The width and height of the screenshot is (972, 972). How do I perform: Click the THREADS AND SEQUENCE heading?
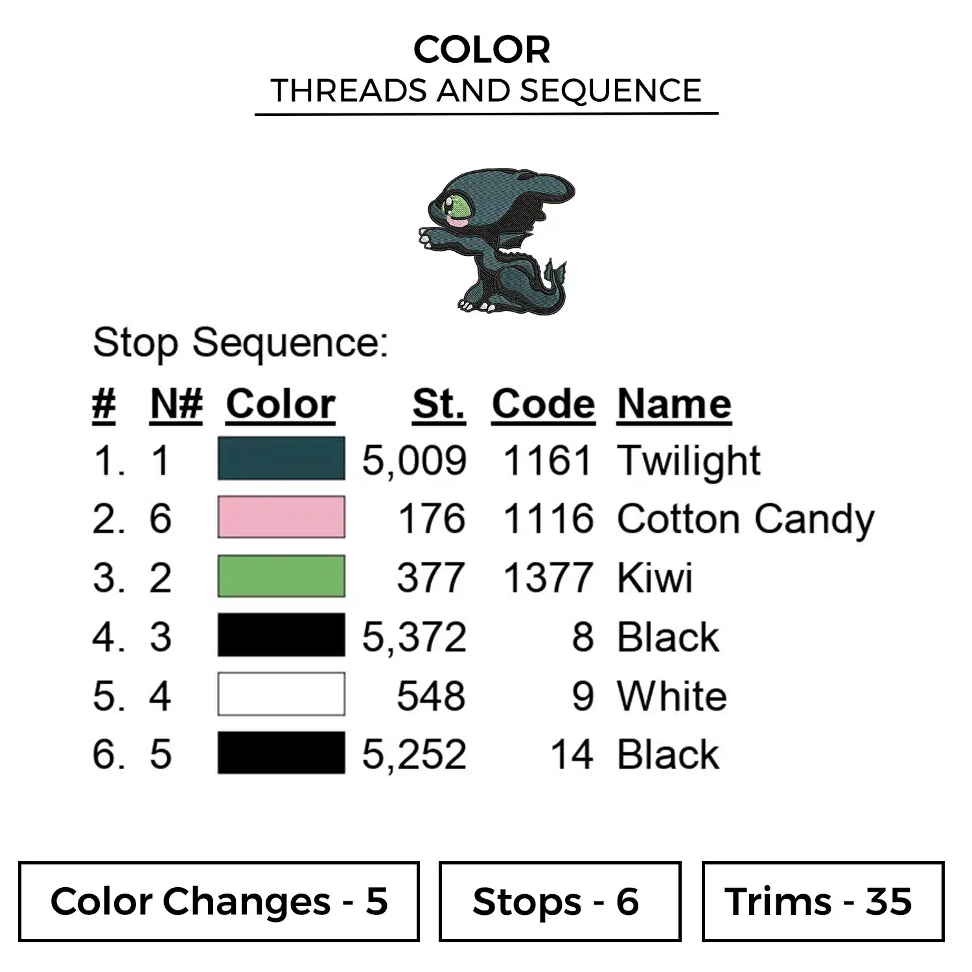click(486, 90)
